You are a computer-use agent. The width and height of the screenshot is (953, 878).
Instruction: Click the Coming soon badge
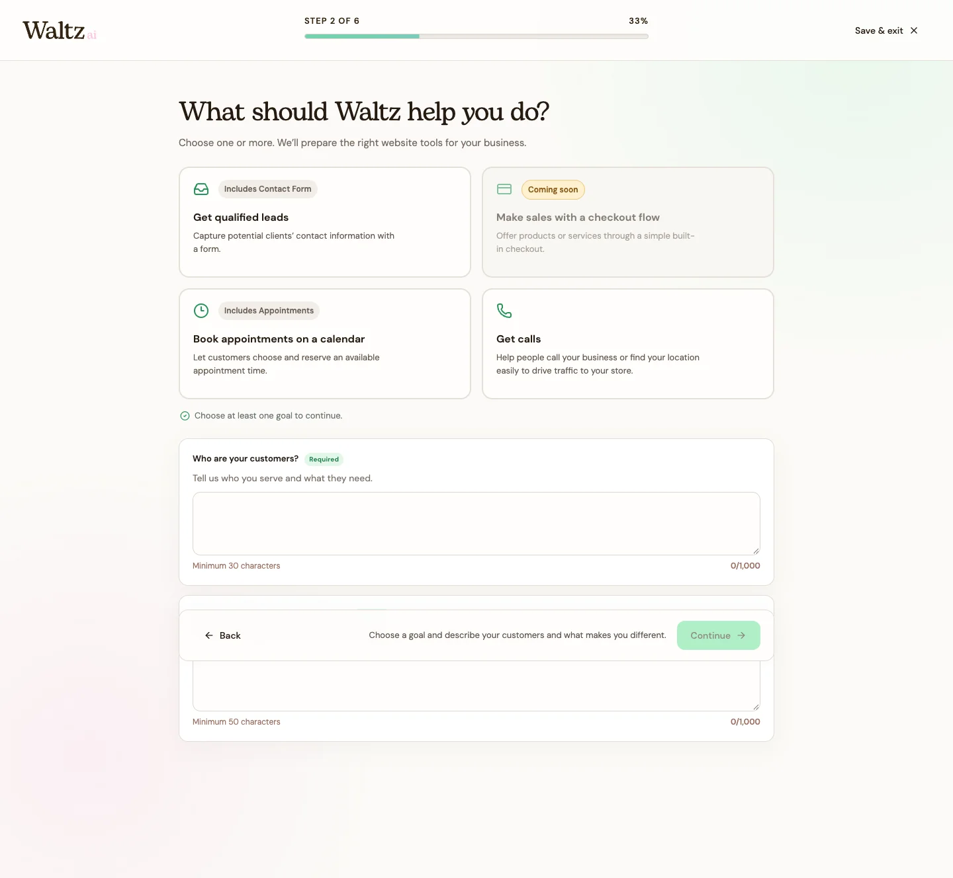(553, 190)
